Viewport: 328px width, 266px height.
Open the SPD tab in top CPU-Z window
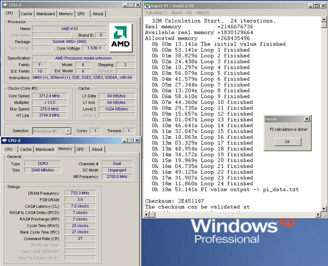tap(81, 14)
